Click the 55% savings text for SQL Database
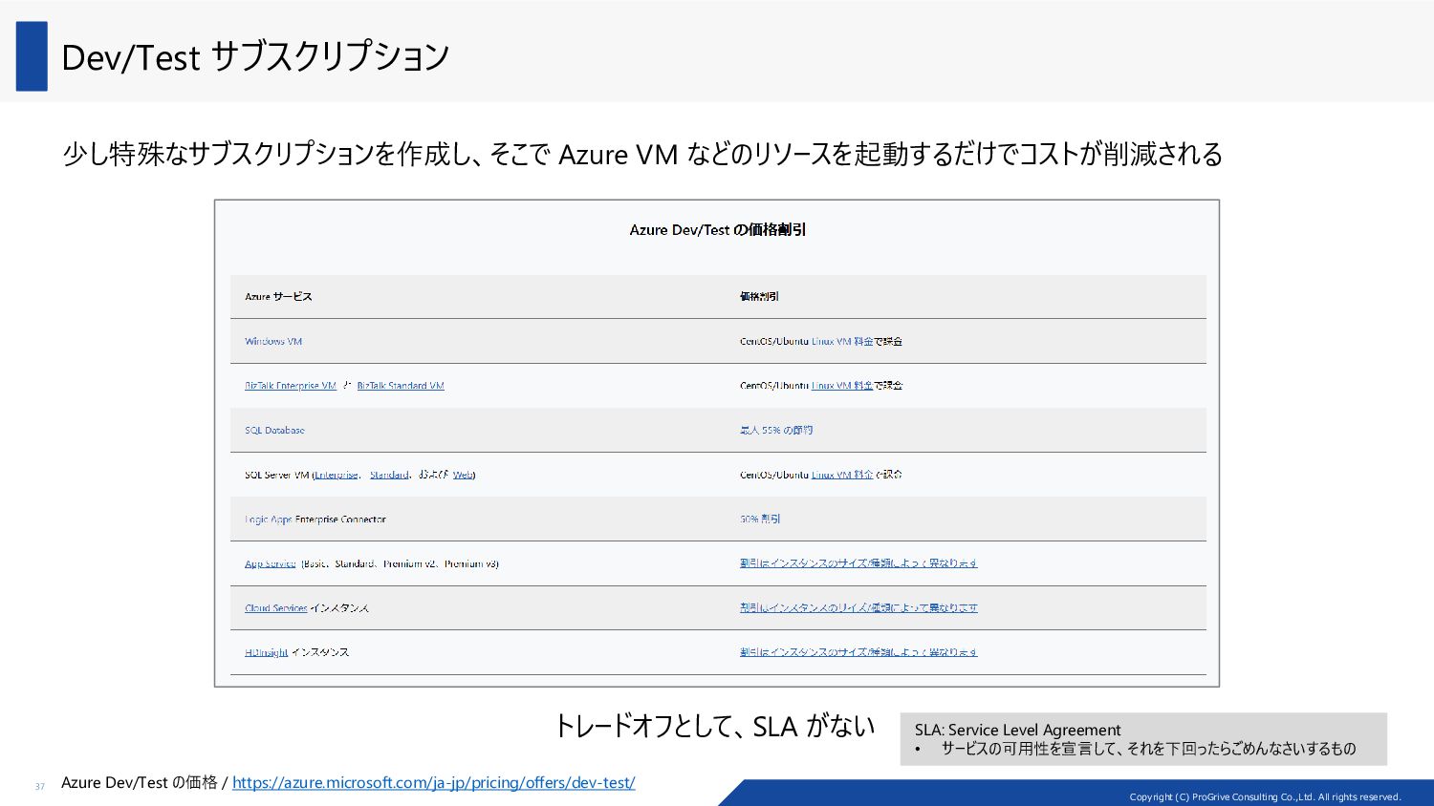1434x806 pixels. click(x=776, y=430)
